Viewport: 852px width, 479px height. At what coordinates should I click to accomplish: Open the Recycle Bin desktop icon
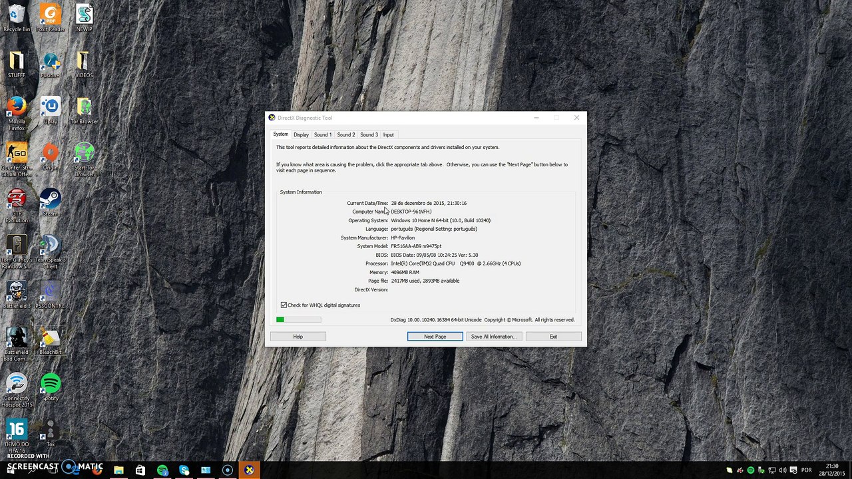click(17, 18)
